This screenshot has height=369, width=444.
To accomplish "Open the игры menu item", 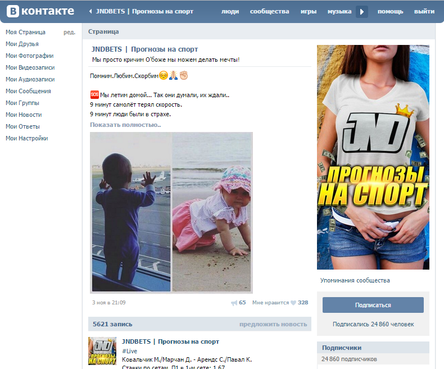I will pos(309,11).
